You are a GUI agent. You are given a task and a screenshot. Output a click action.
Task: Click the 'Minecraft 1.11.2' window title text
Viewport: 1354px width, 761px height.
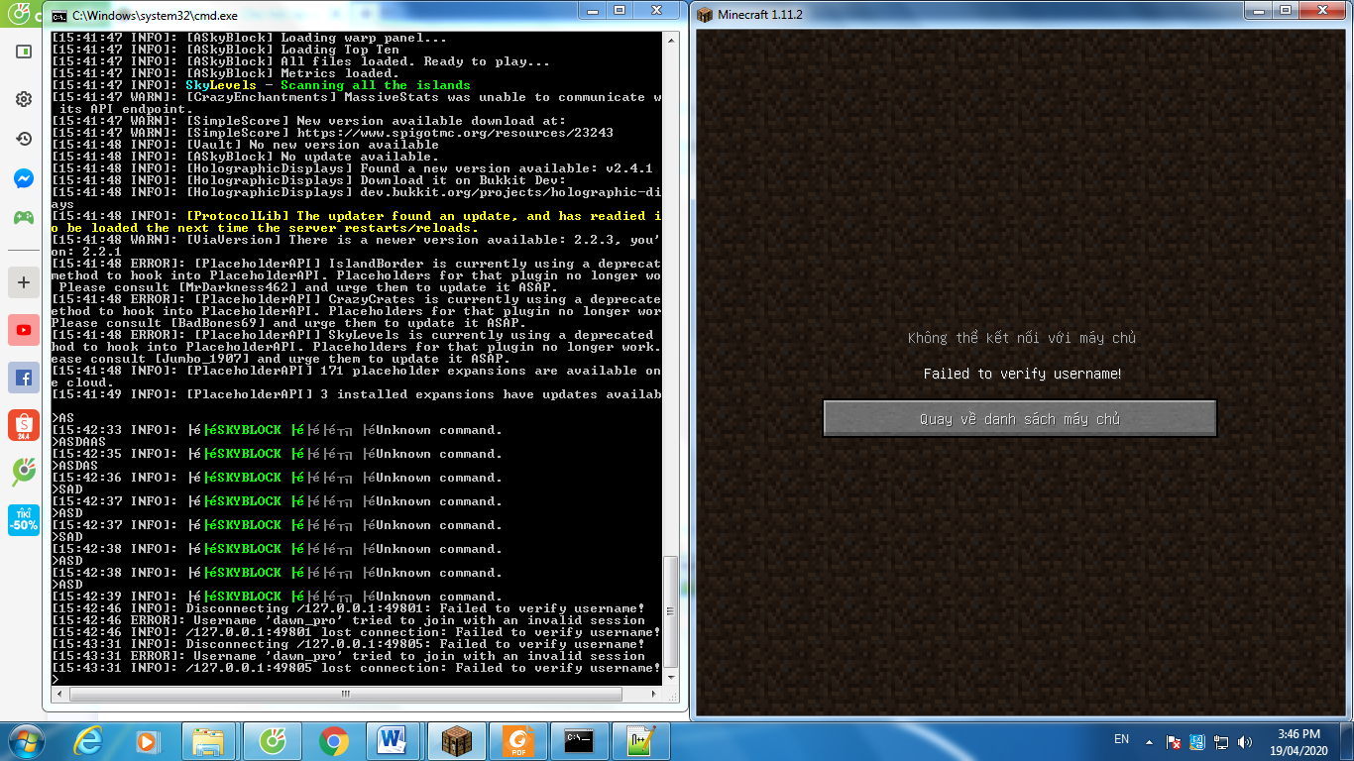pyautogui.click(x=760, y=15)
